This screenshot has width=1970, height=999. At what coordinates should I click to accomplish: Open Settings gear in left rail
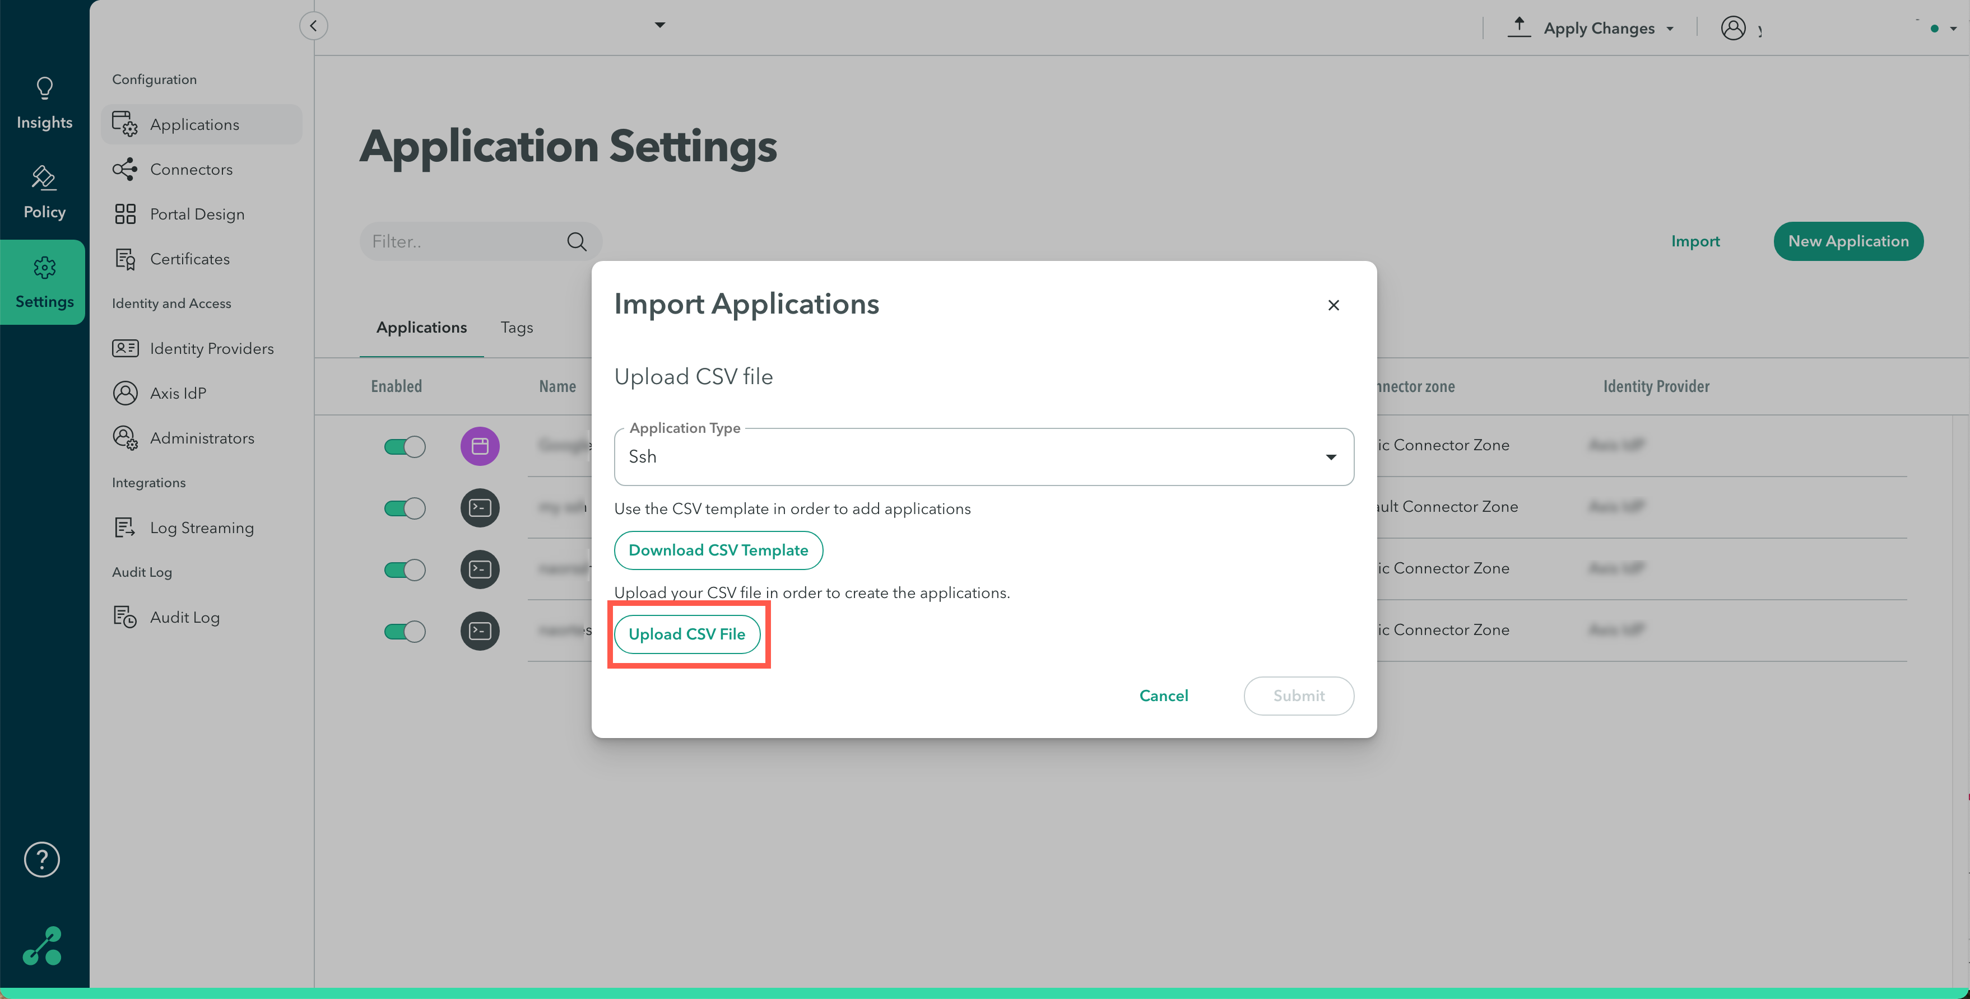[44, 268]
